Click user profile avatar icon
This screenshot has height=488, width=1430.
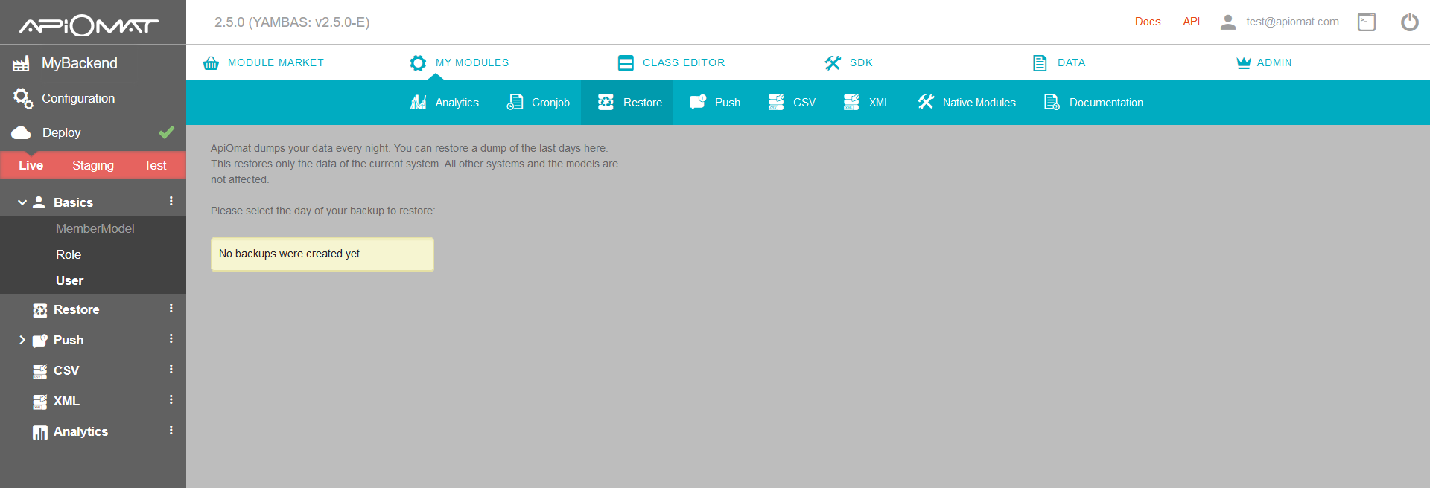tap(1228, 22)
